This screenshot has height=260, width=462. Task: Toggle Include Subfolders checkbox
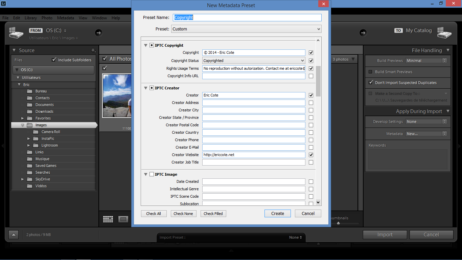point(54,60)
